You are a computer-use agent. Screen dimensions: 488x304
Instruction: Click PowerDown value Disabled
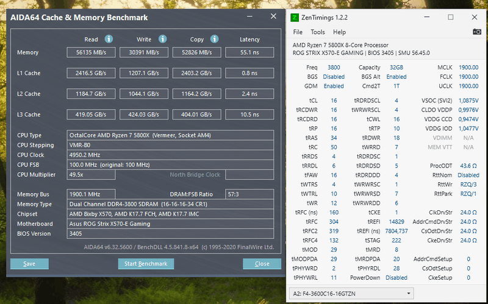(396, 278)
